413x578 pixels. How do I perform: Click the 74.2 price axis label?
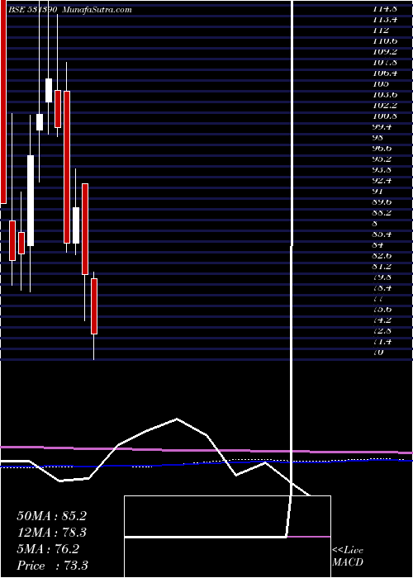click(383, 320)
